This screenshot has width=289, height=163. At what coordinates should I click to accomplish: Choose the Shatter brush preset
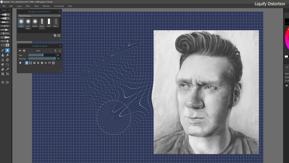[x=56, y=23]
